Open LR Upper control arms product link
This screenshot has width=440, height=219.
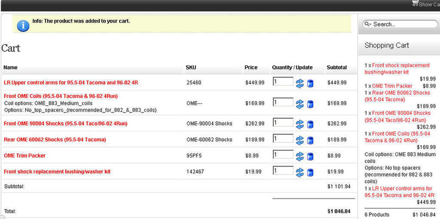click(71, 83)
